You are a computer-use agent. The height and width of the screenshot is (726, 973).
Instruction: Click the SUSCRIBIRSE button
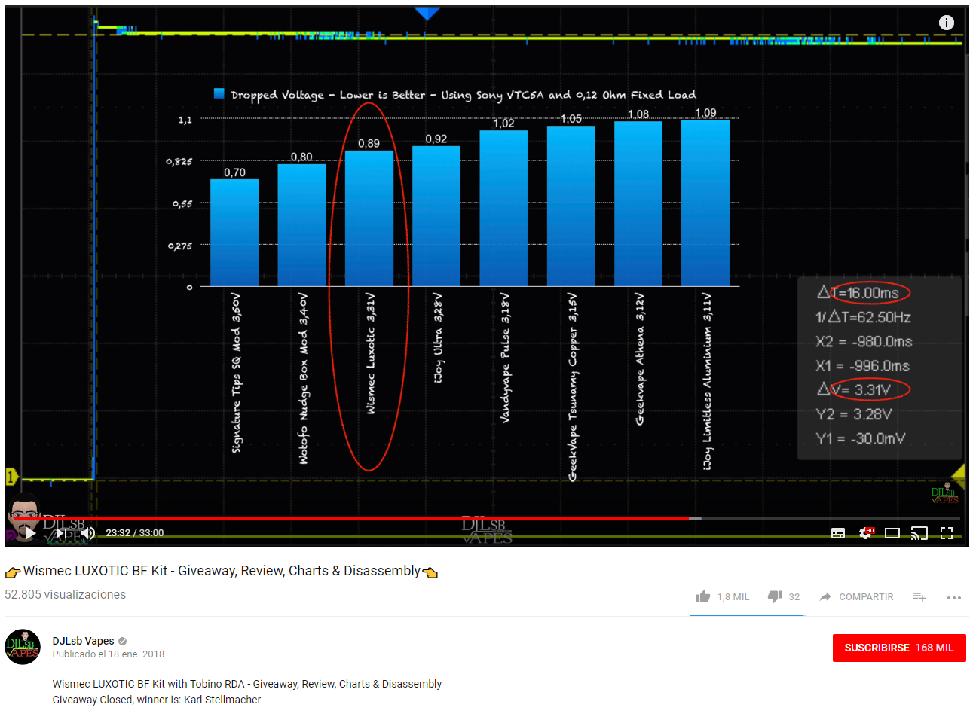coord(898,648)
